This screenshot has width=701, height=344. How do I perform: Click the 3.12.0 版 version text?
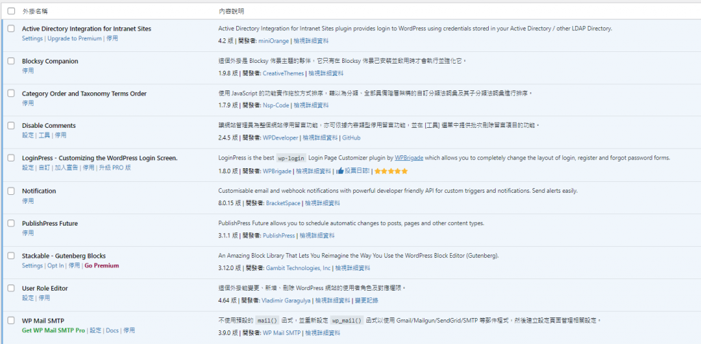pos(230,268)
